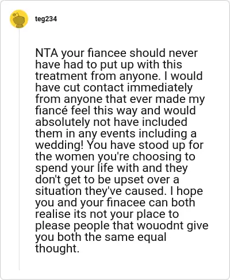Visit the teg234 user profile
Image resolution: width=230 pixels, height=280 pixels.
pyautogui.click(x=46, y=19)
